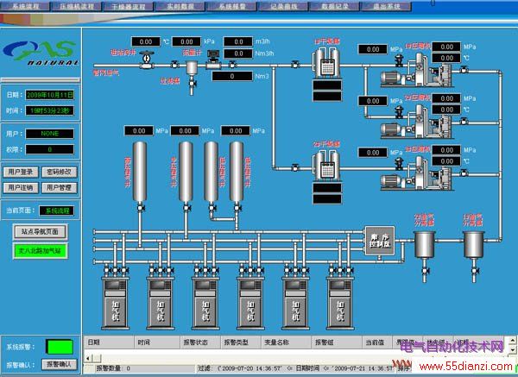Click the 进站阀井 inlet valve icon

[146, 60]
